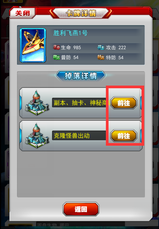Click the building icon in 克隆怪兽出动 row
Image resolution: width=159 pixels, height=229 pixels.
37,136
